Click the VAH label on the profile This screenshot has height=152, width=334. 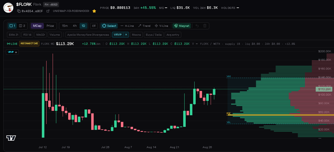tap(229, 76)
